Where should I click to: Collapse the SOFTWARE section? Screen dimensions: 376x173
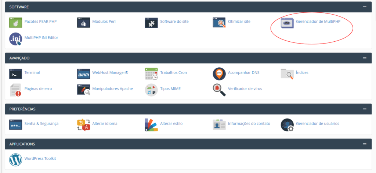tap(364, 7)
